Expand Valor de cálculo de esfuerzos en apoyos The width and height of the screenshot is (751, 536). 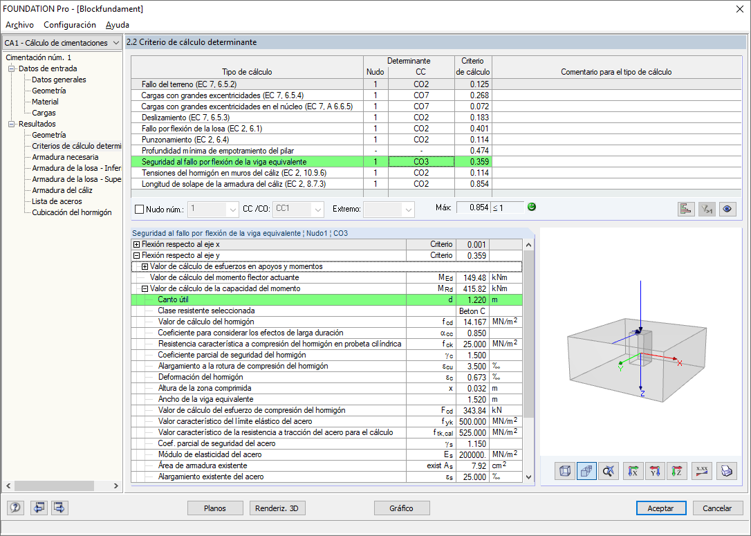[x=145, y=266]
